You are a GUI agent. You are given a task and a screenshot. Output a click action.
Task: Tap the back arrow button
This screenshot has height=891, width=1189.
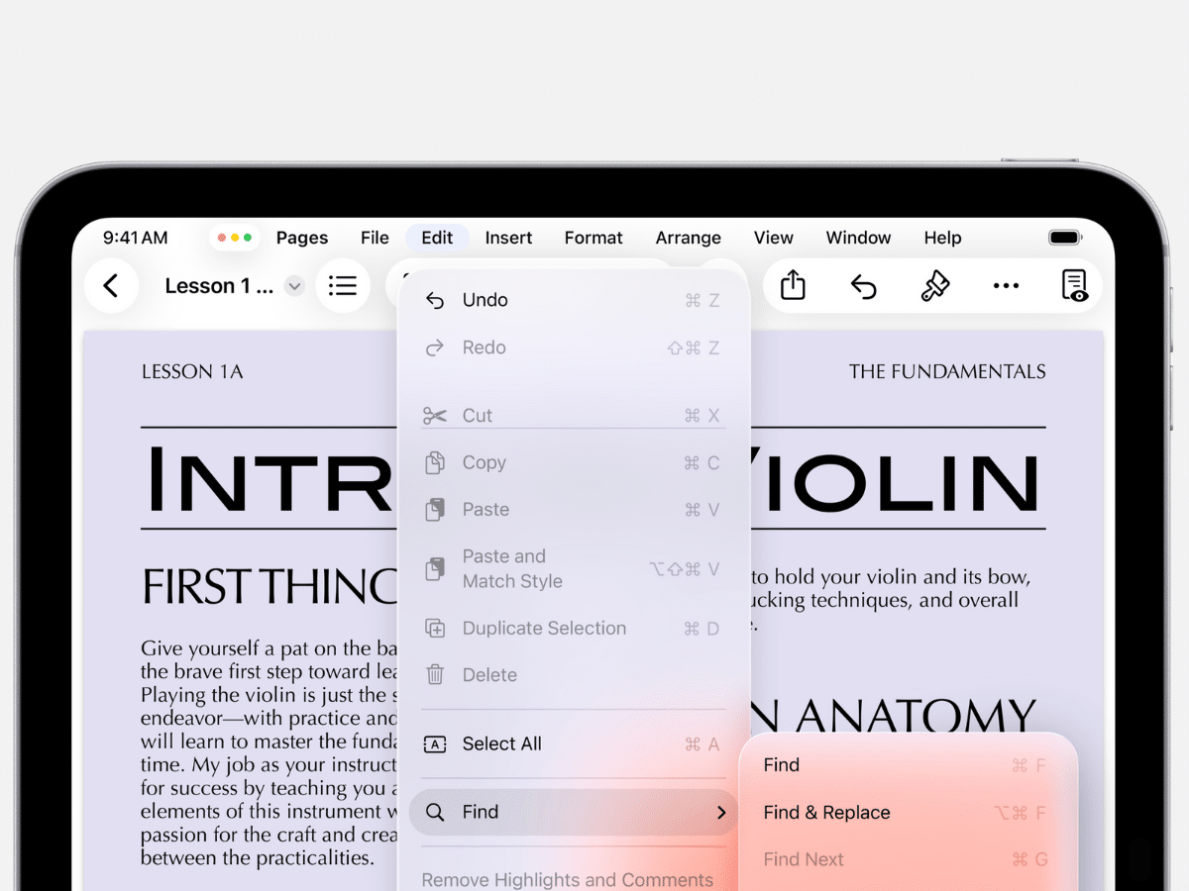click(x=111, y=286)
